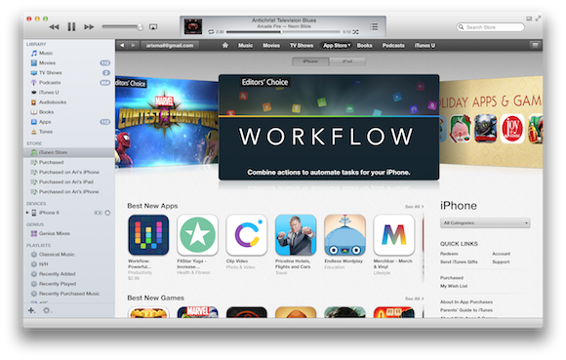Image resolution: width=566 pixels, height=360 pixels.
Task: Skip to previous track with rewind button
Action: [x=54, y=27]
